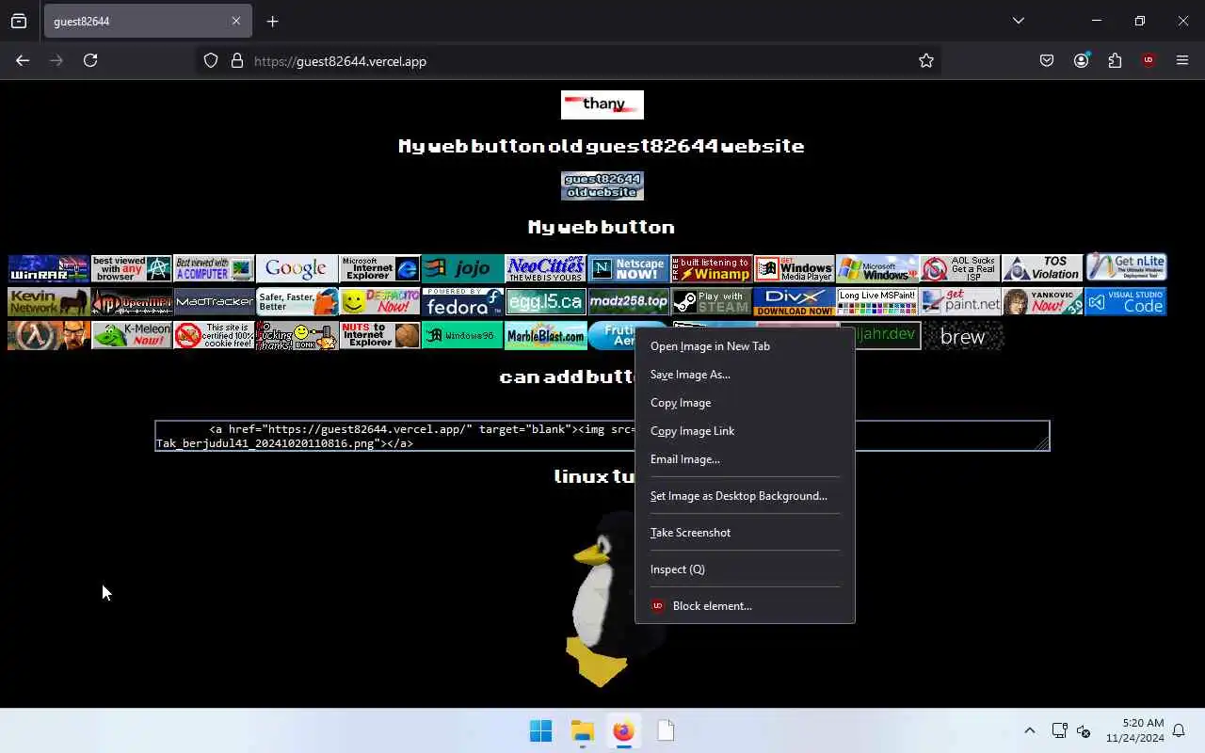Bookmark this page with the star
Viewport: 1205px width, 753px height.
coord(926,60)
